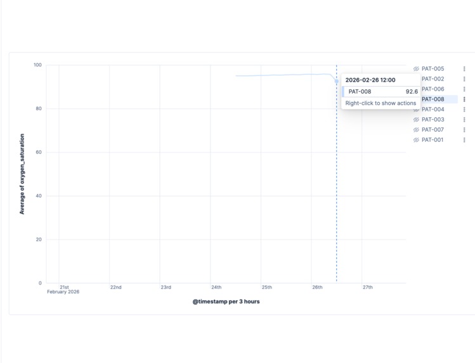Click the highlighted PAT-008 legend label
Viewport: 475px width, 363px height.
433,99
